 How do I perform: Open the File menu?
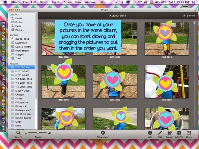[x=25, y=2]
